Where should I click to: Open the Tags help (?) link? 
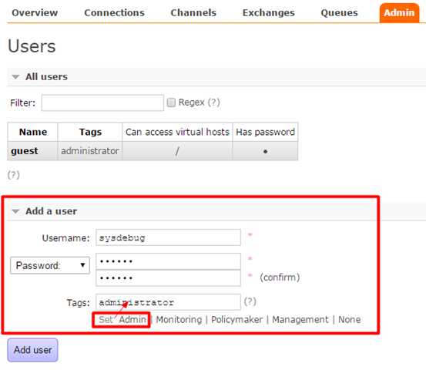250,301
